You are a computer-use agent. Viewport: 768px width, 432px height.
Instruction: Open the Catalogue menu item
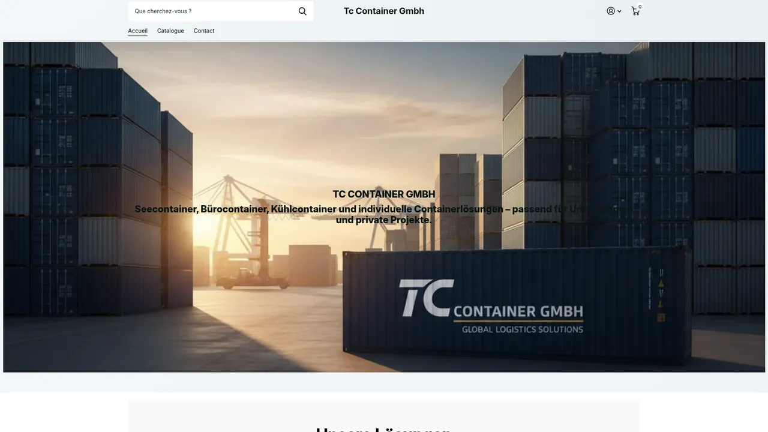170,31
